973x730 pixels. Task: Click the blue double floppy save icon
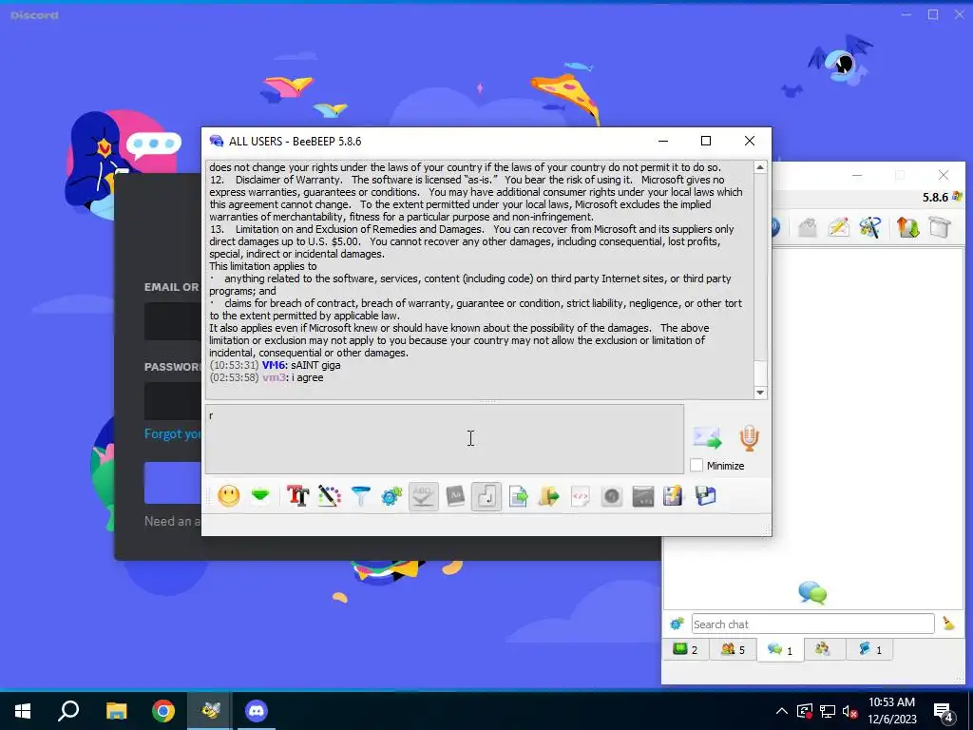click(706, 496)
